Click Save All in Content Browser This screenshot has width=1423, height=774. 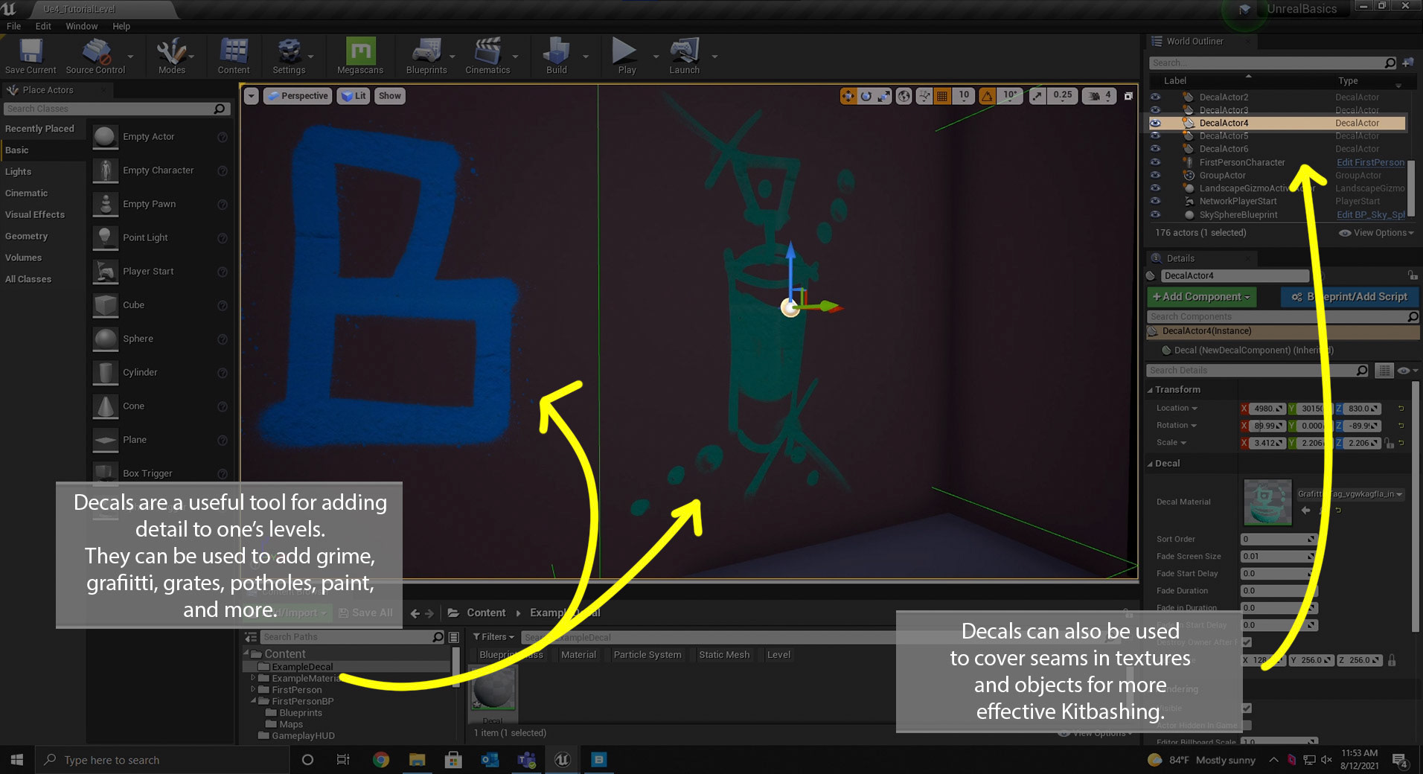coord(365,613)
